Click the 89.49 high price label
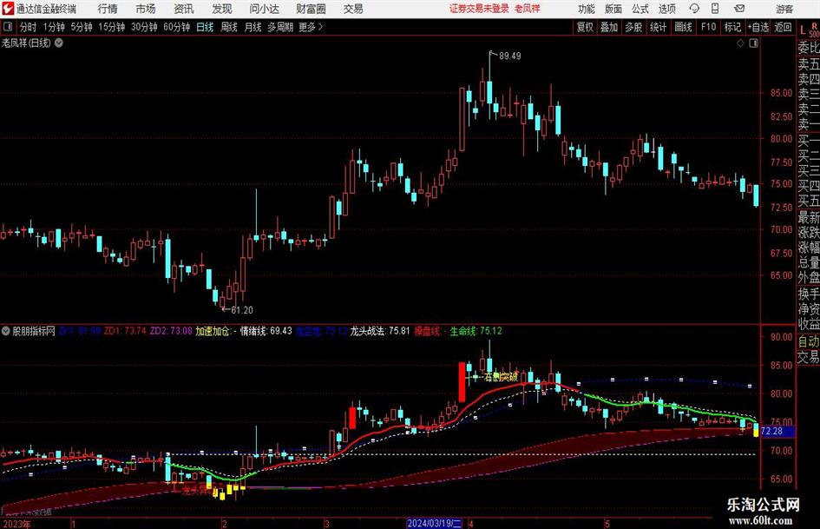This screenshot has height=529, width=820. [510, 56]
